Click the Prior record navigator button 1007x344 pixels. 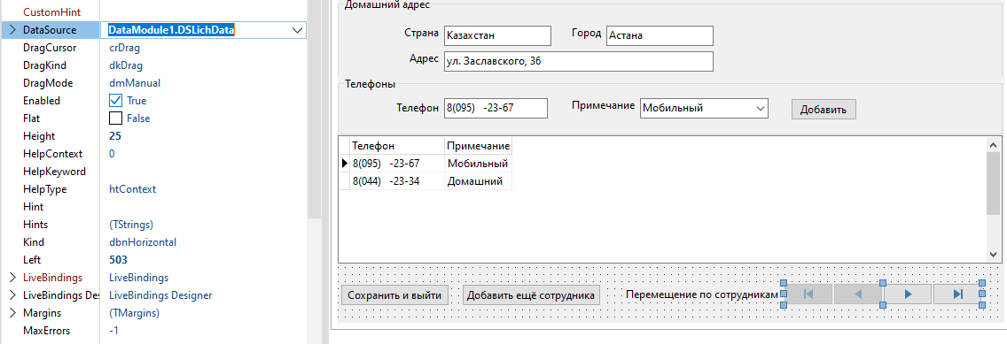[x=857, y=294]
